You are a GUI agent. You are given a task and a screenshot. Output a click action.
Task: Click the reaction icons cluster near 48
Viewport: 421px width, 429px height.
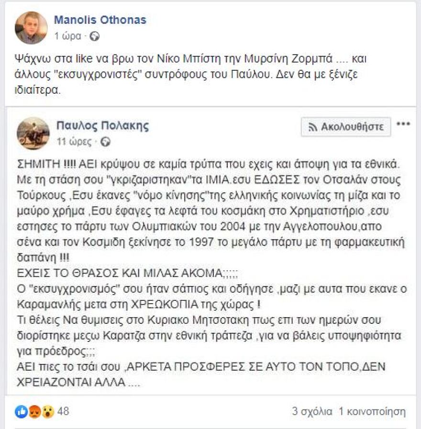(x=33, y=410)
